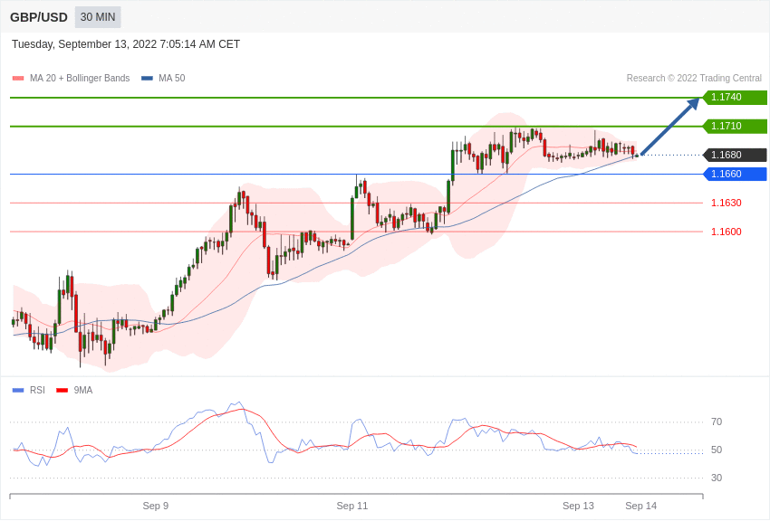Click the RSI blue legend swatch
Image resolution: width=770 pixels, height=521 pixels.
click(18, 391)
